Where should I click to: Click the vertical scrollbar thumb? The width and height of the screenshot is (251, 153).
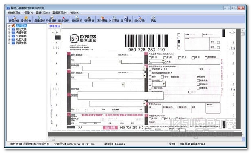[243, 34]
